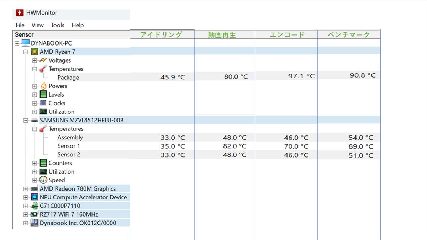Click the DYNABOOK-PC computer monitor icon

click(26, 43)
